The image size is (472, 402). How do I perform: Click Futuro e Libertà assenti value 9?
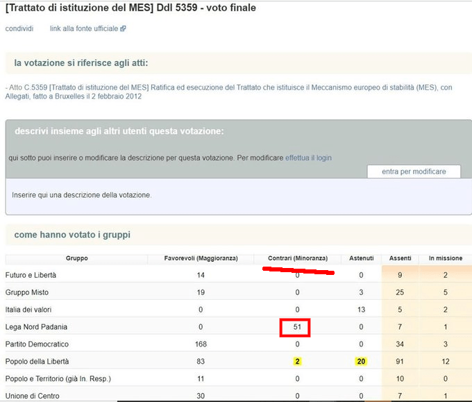tap(400, 275)
